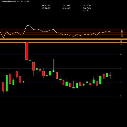Click the low value L: 11.25
The image size is (127, 127).
point(66,8)
